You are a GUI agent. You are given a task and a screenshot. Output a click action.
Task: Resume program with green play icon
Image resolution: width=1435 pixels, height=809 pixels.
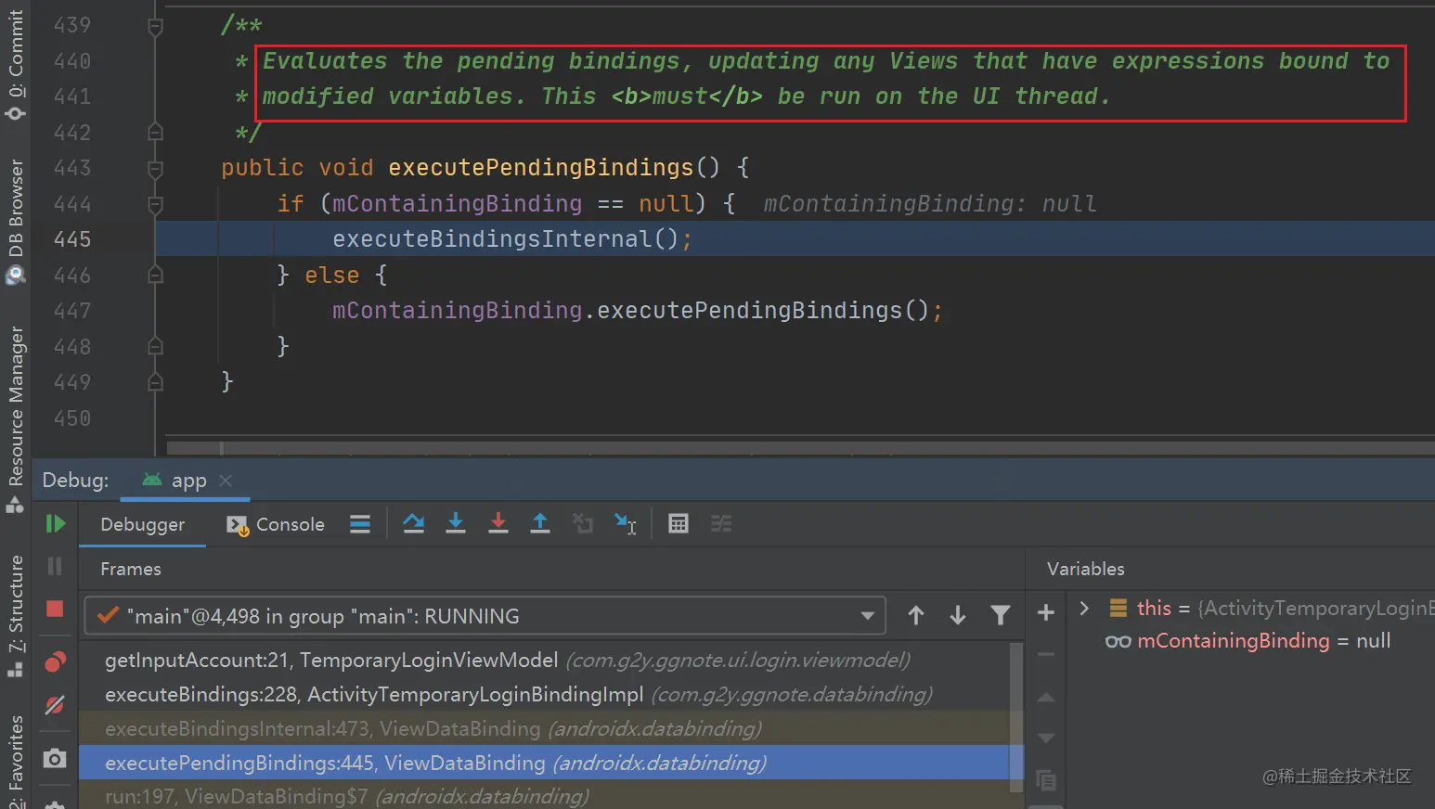[55, 524]
